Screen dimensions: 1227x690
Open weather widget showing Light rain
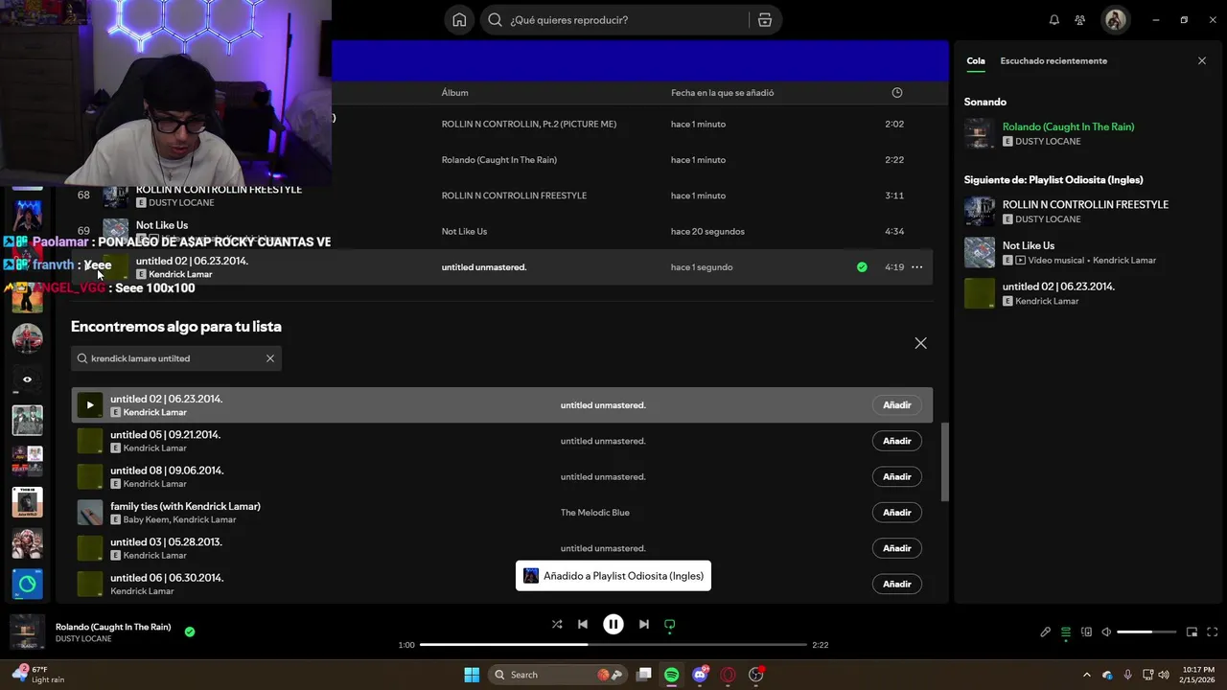(x=38, y=675)
